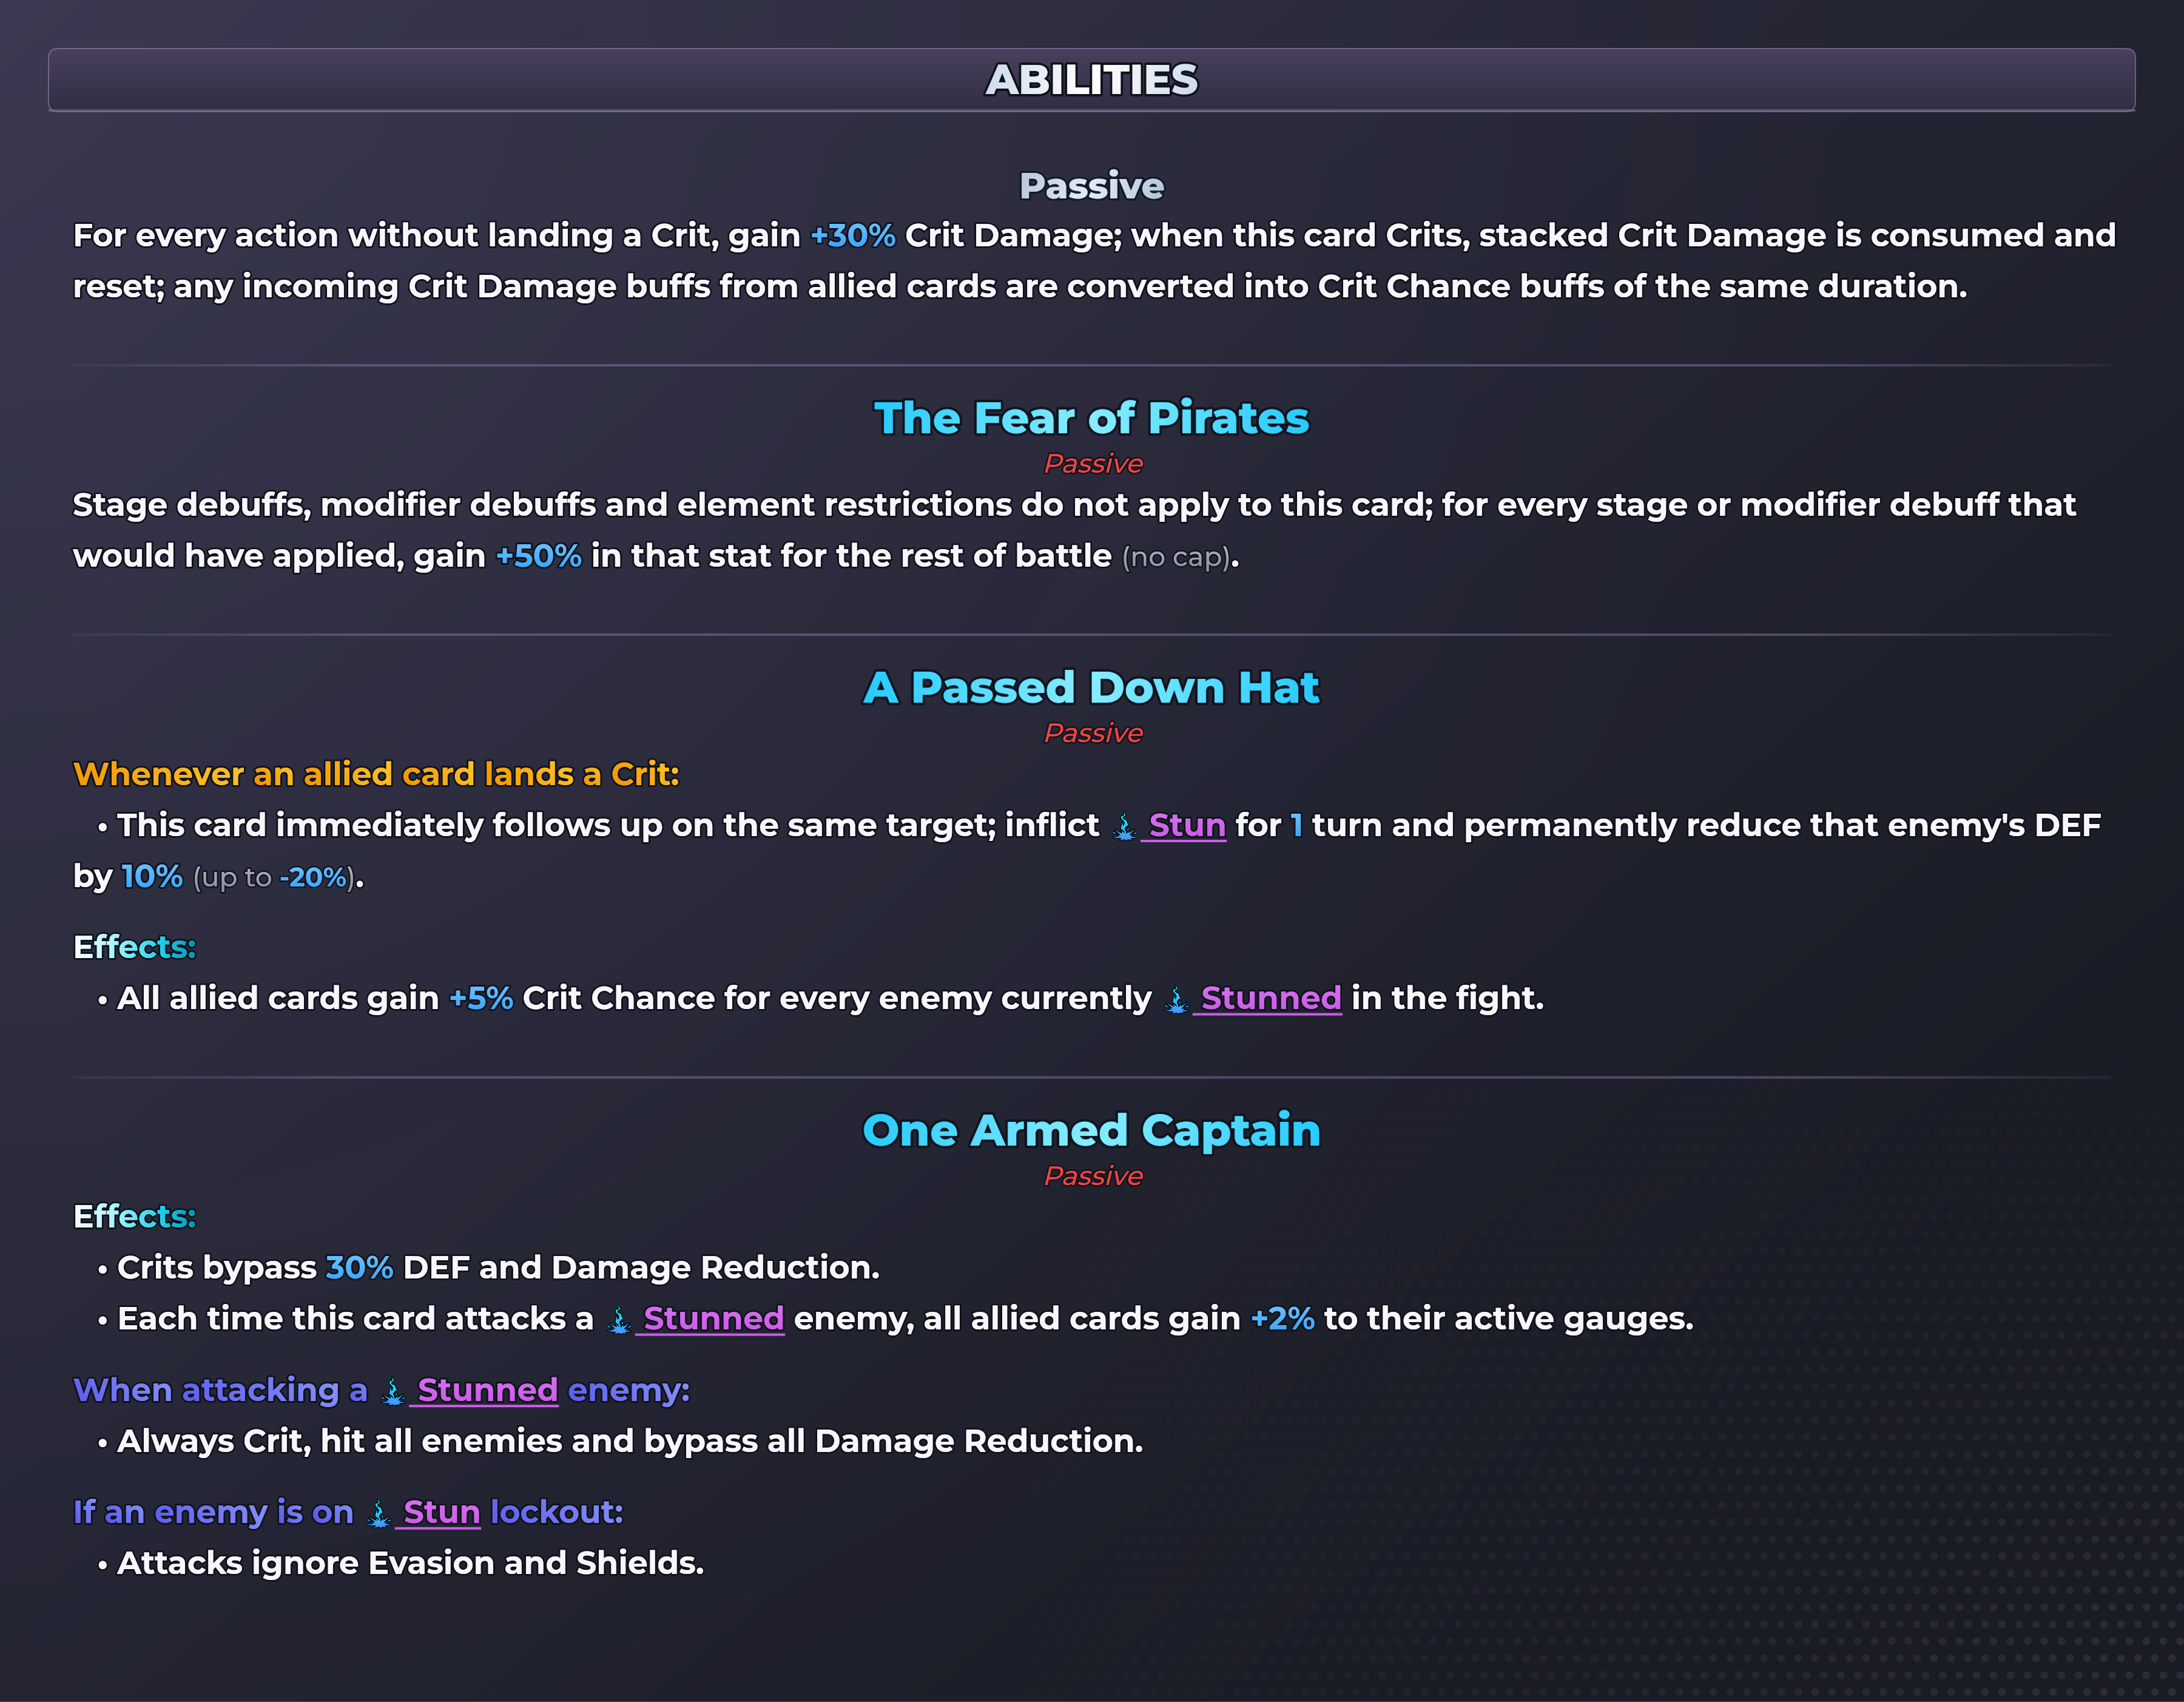The image size is (2184, 1702).
Task: Click 'Whenever an allied card lands a Crit:' heading
Action: [376, 775]
